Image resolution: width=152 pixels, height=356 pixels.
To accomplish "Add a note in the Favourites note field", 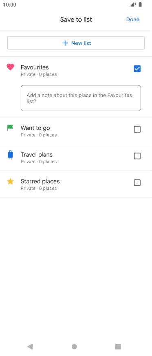I will pyautogui.click(x=81, y=98).
